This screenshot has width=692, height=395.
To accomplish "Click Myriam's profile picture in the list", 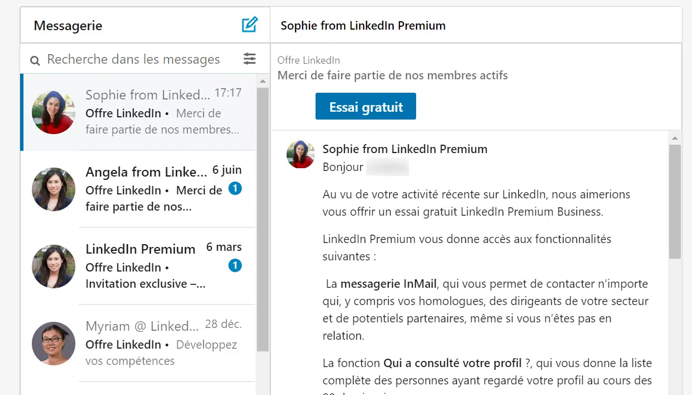I will [53, 344].
